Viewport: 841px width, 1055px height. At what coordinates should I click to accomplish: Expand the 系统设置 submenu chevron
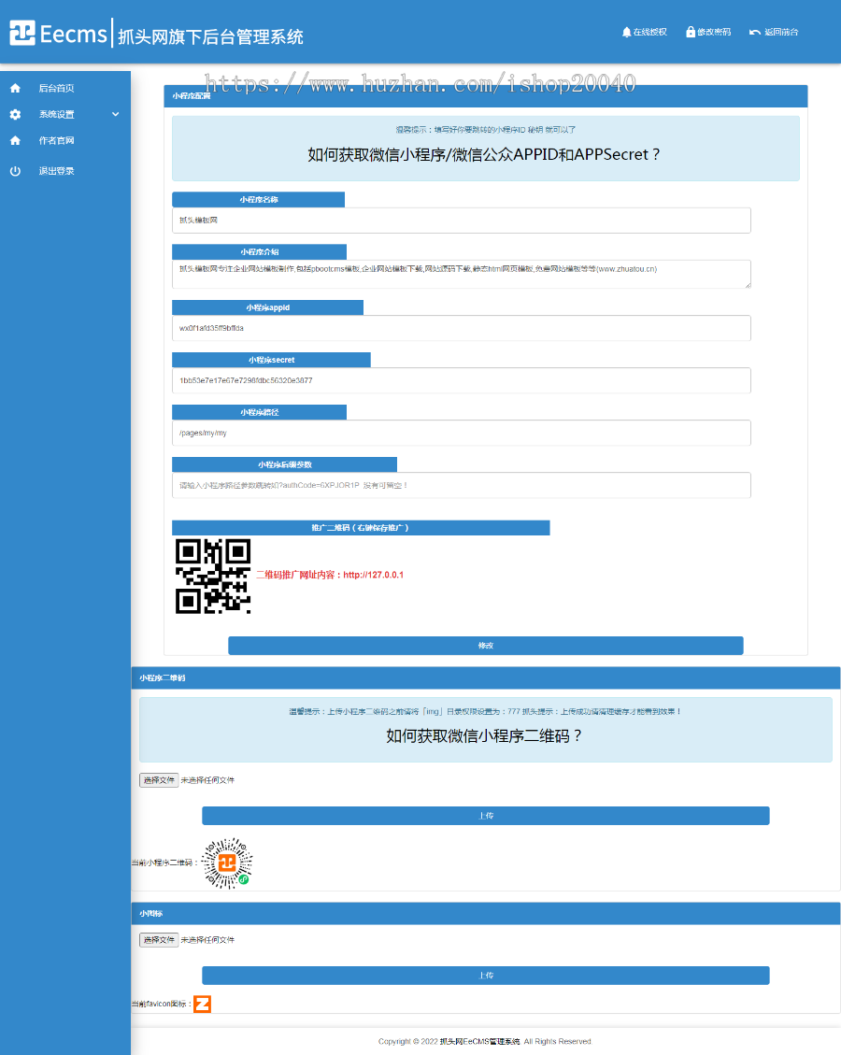click(116, 114)
